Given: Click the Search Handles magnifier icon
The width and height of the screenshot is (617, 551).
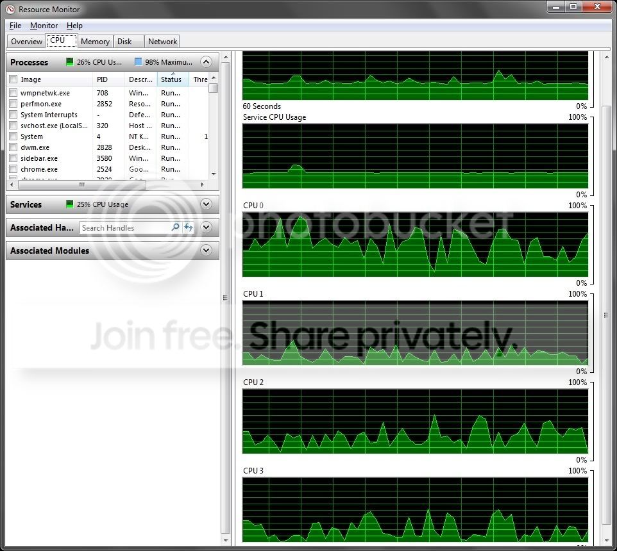Looking at the screenshot, I should coord(176,227).
